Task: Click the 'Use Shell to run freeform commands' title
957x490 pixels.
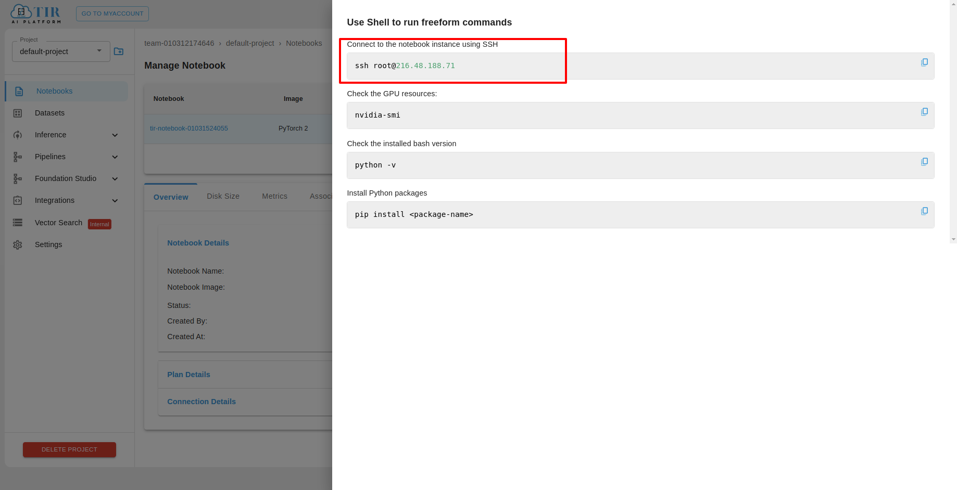Action: coord(430,22)
